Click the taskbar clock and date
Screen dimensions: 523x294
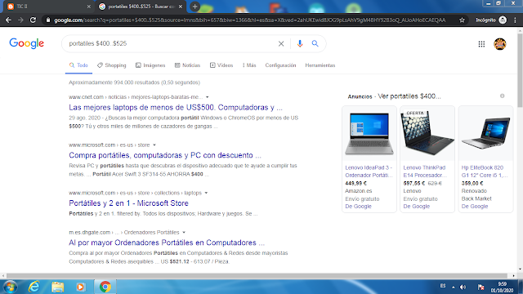click(x=503, y=287)
